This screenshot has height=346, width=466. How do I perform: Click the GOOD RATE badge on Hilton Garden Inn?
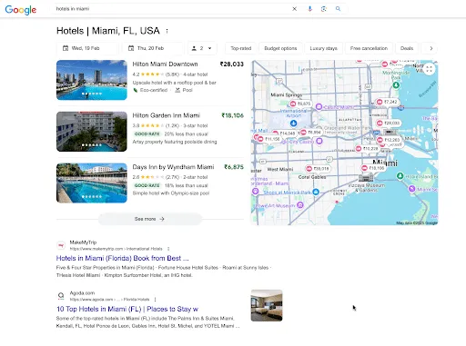147,133
